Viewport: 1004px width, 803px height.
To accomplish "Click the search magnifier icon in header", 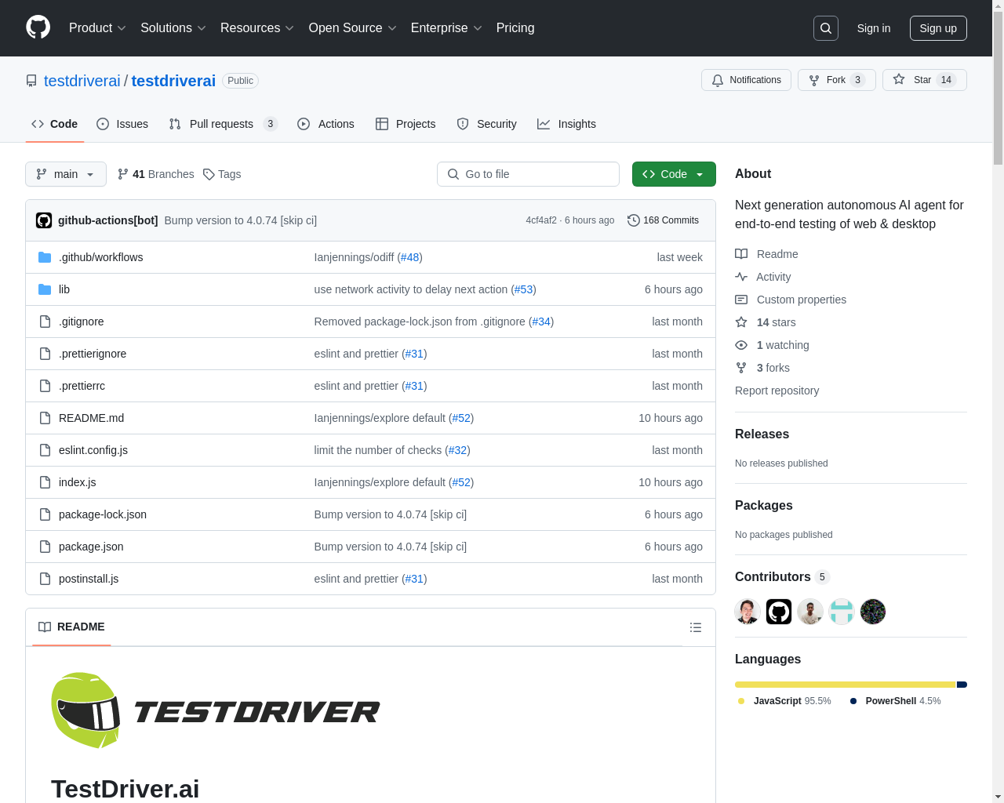I will [x=826, y=28].
